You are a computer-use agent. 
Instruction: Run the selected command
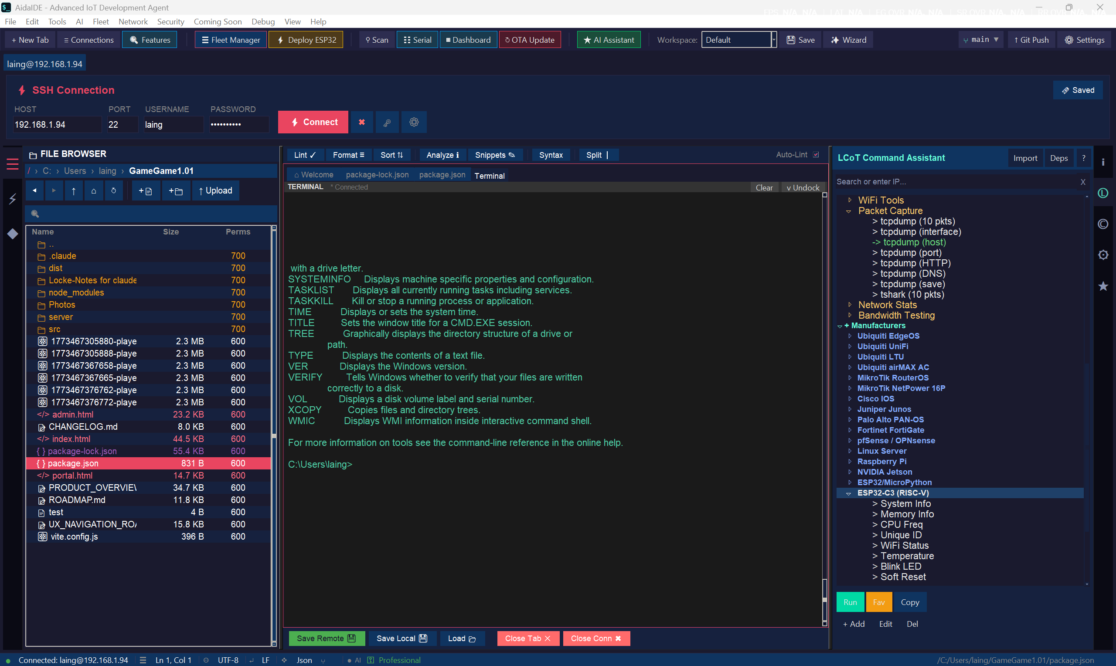(x=850, y=602)
